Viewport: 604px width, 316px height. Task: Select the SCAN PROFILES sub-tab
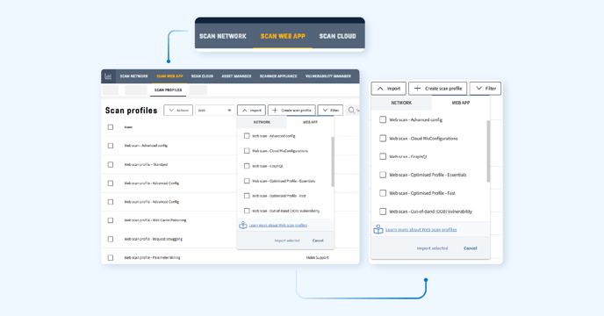[168, 90]
